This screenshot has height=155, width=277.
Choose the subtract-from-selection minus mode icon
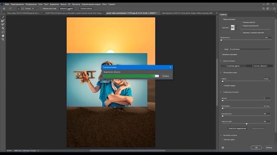coord(23,9)
